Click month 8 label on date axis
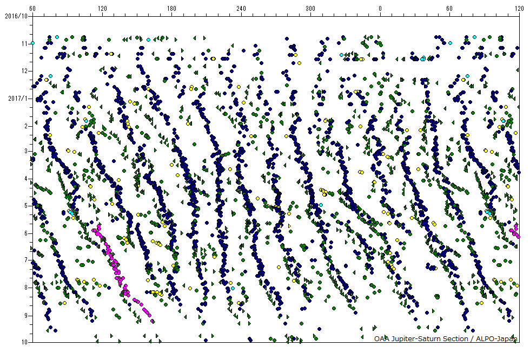Screen dimensions: 530x352 click(x=26, y=288)
